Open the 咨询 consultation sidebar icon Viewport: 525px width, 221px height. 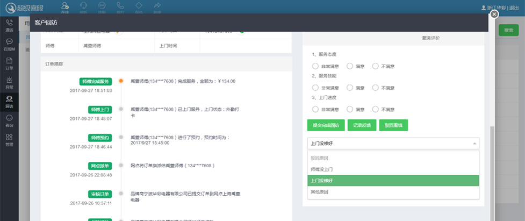9,120
